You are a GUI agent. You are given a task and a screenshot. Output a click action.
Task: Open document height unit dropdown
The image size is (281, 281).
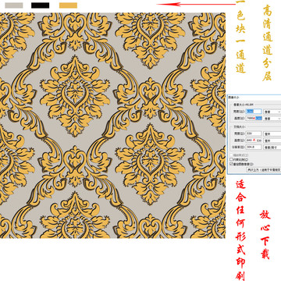tap(272, 140)
